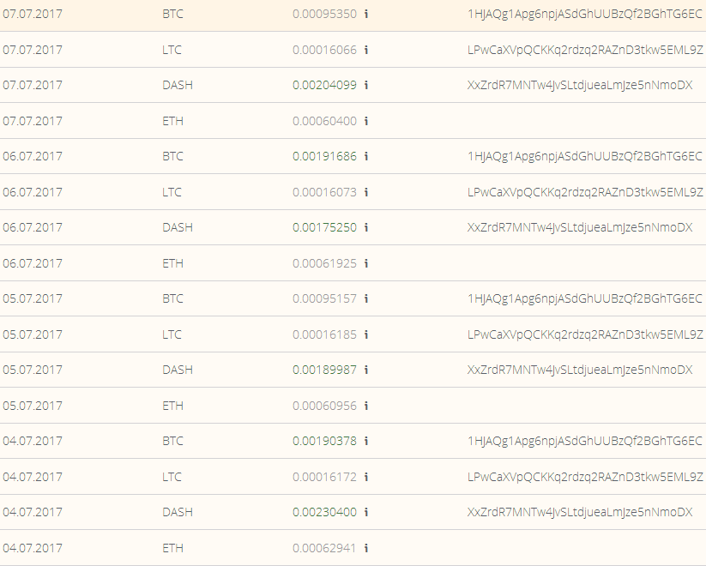Select amount 0.00095350
This screenshot has height=566, width=706.
coord(324,14)
